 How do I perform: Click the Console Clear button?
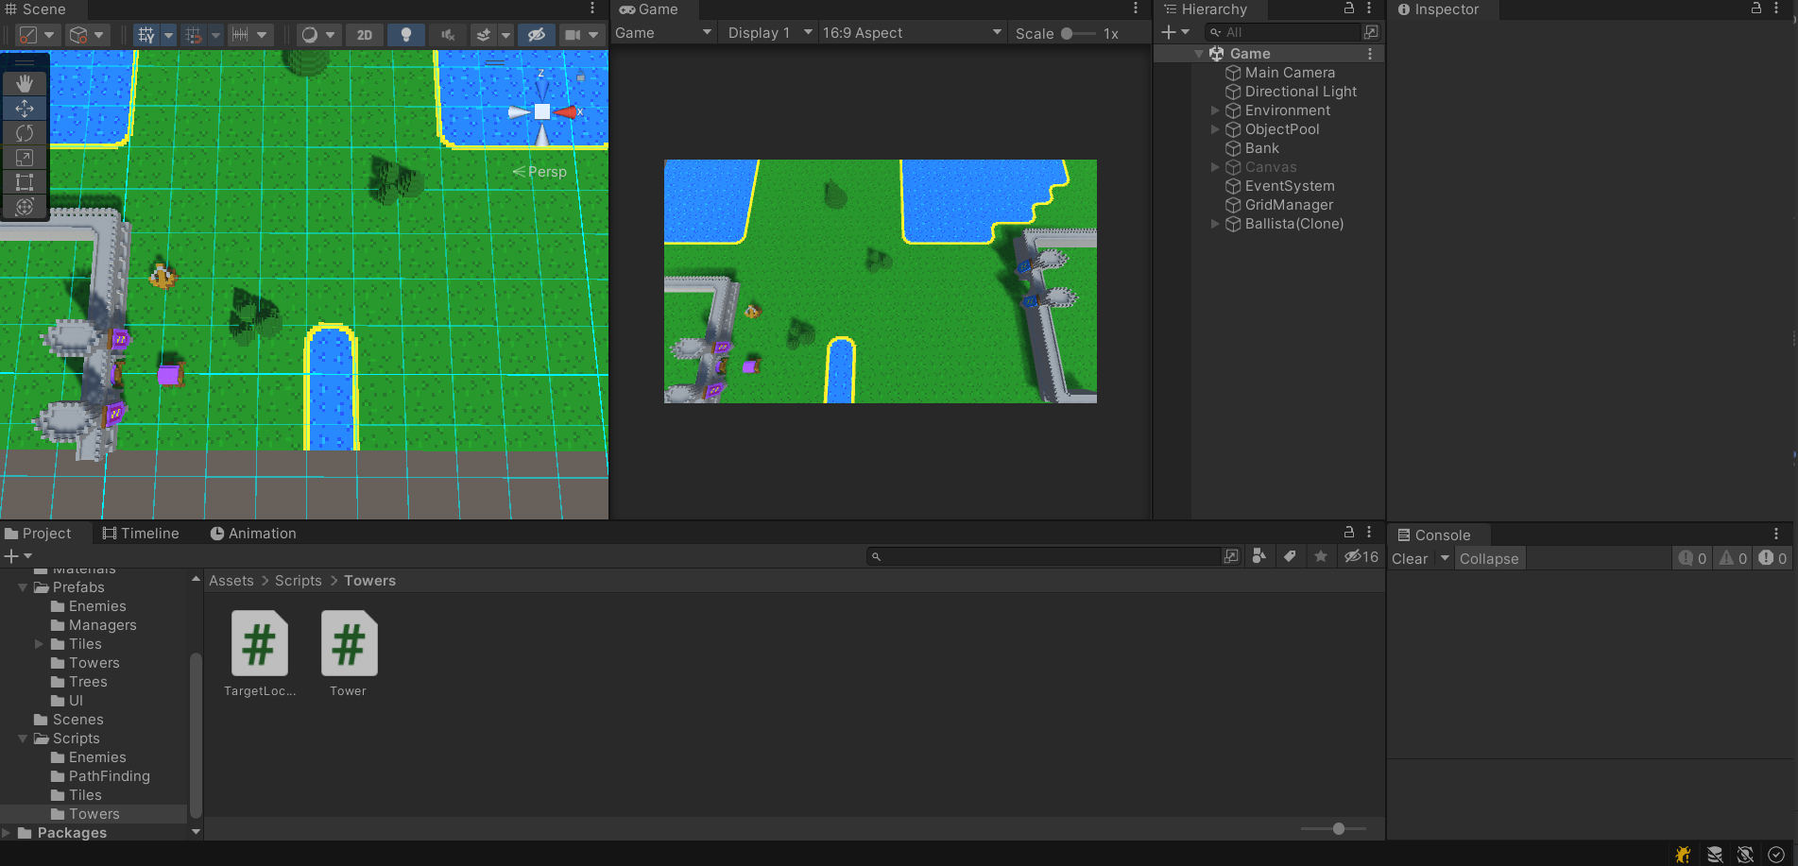coord(1410,558)
